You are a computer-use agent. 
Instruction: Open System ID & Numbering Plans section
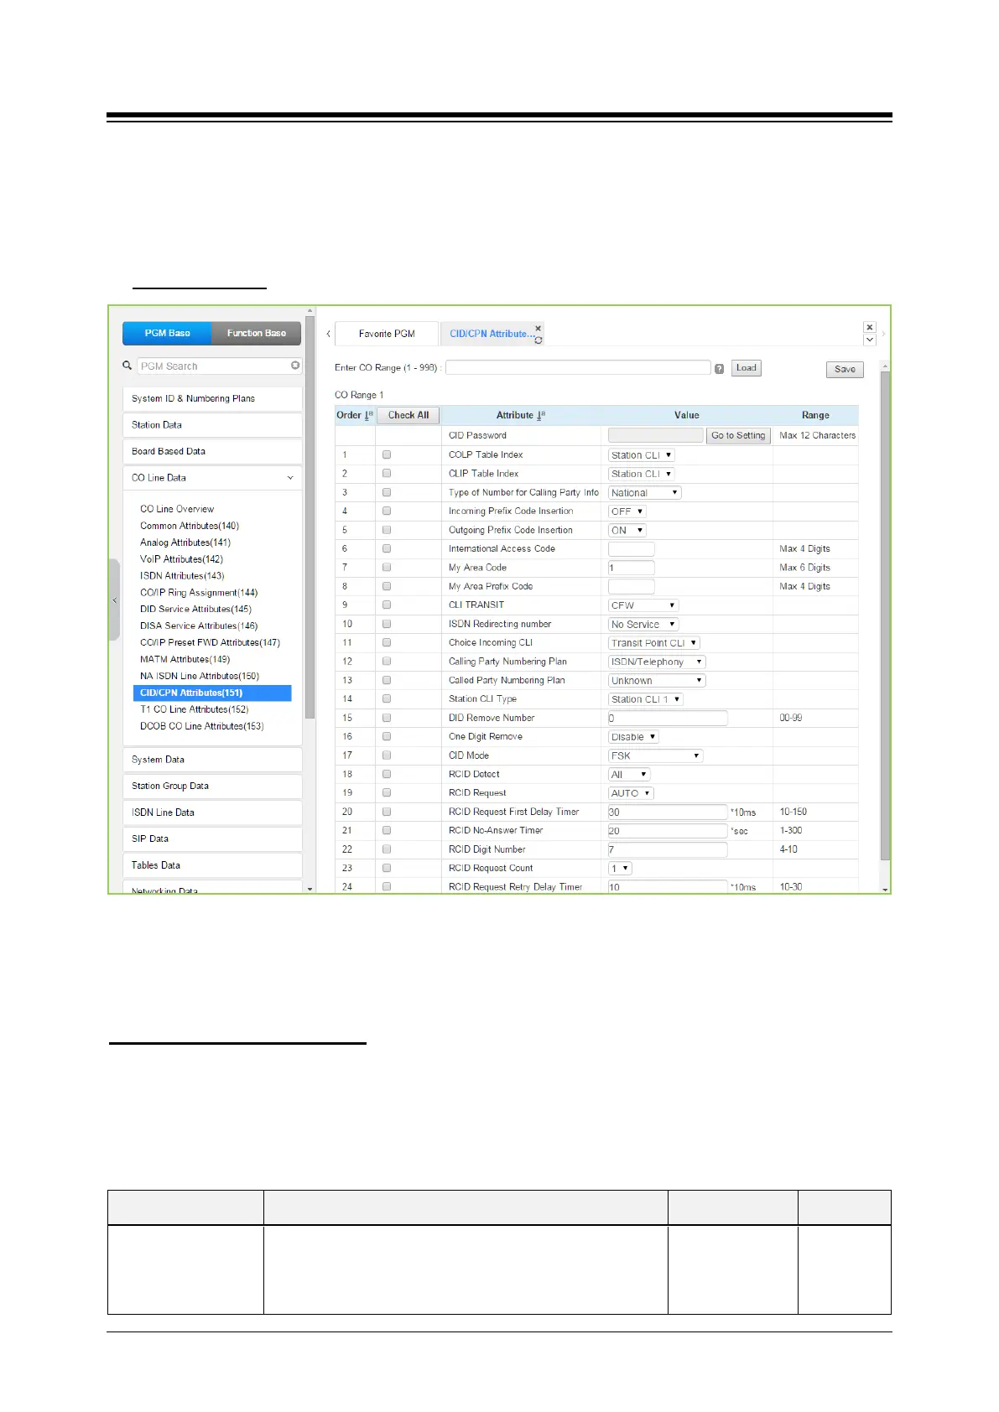212,398
